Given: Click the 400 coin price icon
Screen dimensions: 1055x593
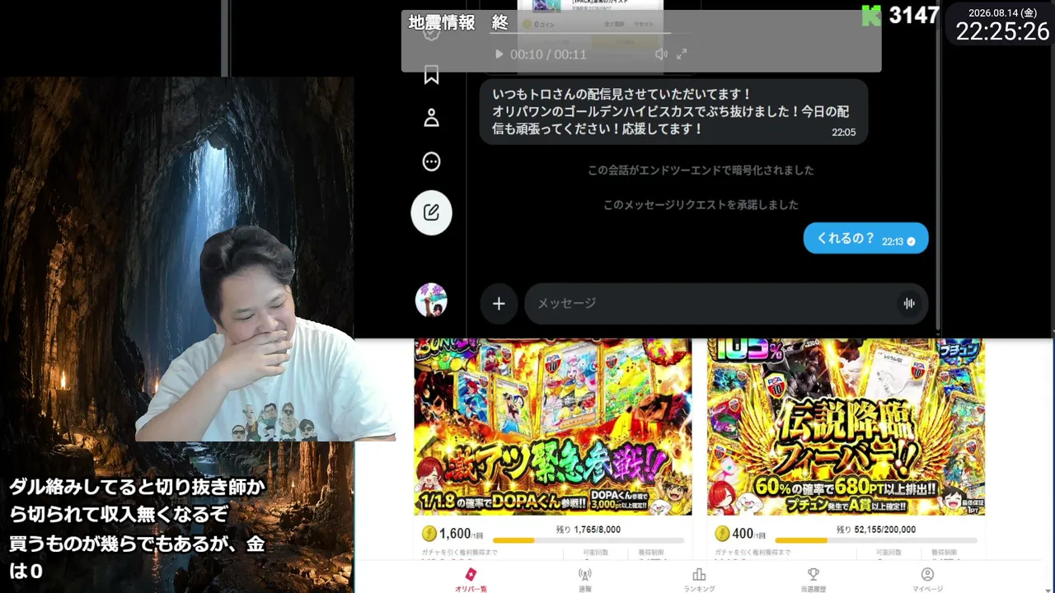Looking at the screenshot, I should point(722,533).
